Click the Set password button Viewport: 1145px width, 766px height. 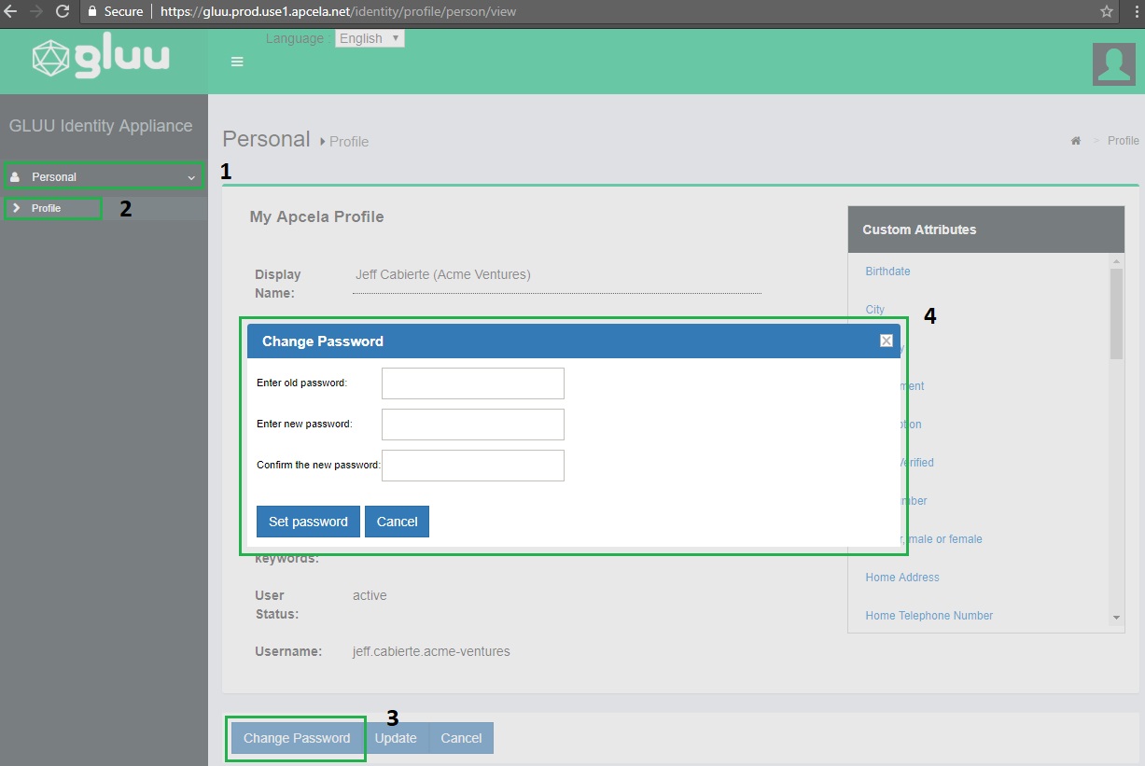click(x=308, y=522)
